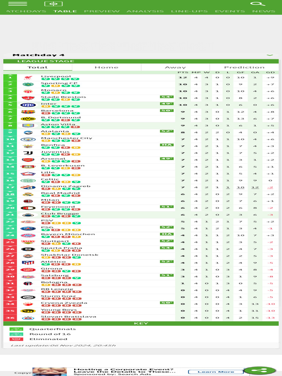
Task: Open the LINE-UPS navigation tab
Action: (x=189, y=11)
